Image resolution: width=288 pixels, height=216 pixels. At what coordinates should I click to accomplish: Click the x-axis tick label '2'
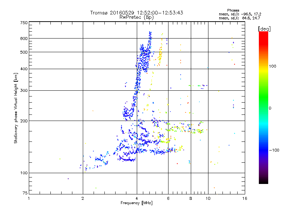[x=83, y=198]
